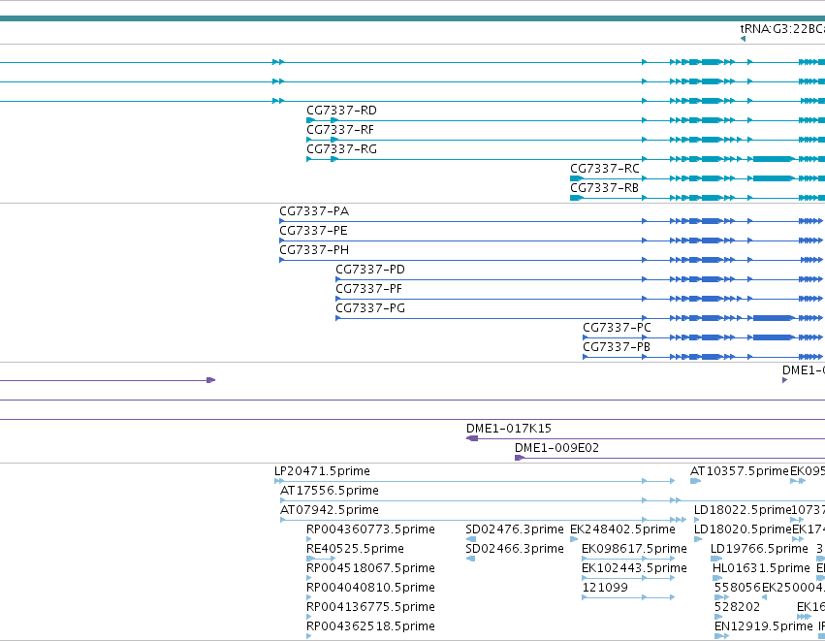
Task: Click the teal overview bar at top
Action: click(413, 18)
